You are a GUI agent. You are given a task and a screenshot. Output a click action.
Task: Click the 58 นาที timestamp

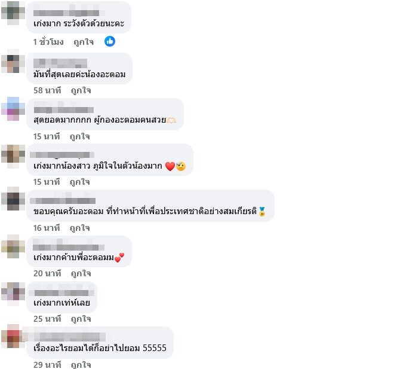(47, 90)
